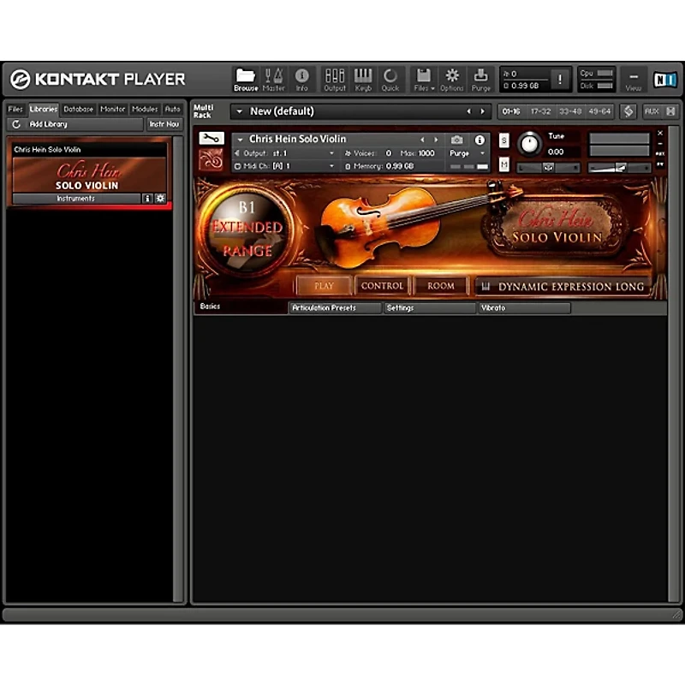The image size is (685, 685).
Task: Mute the Chris Hein Solo Violin instrument
Action: [x=503, y=164]
